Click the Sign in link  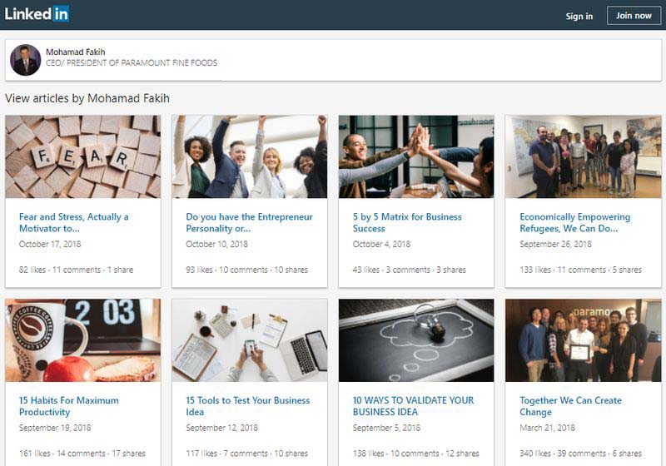click(x=579, y=16)
